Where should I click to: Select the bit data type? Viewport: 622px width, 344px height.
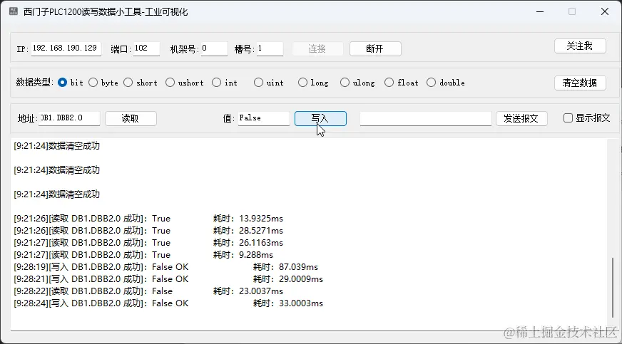coord(70,83)
